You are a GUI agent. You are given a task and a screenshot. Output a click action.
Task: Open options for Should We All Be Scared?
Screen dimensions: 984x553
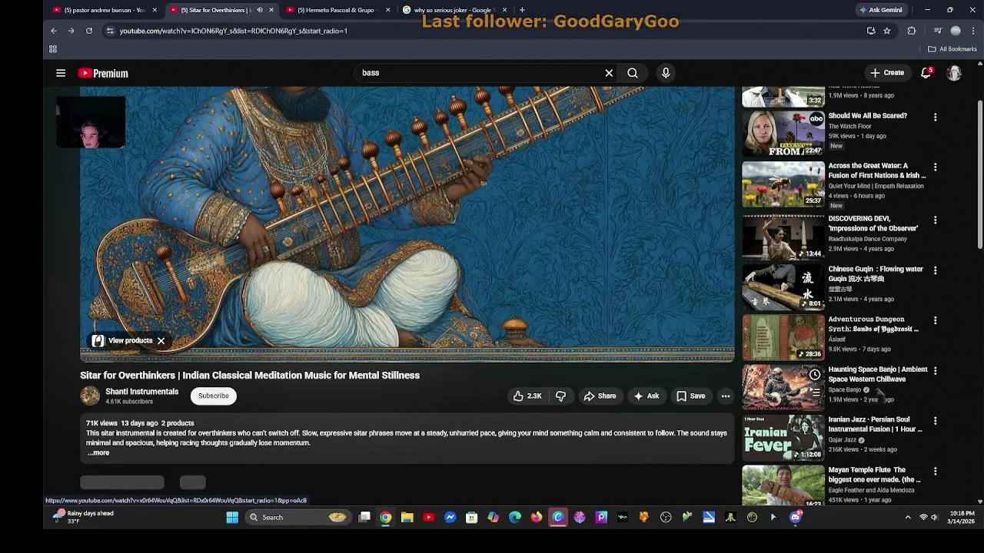tap(935, 118)
